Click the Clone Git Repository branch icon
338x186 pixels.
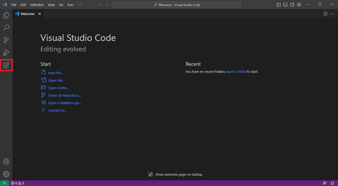coord(44,95)
